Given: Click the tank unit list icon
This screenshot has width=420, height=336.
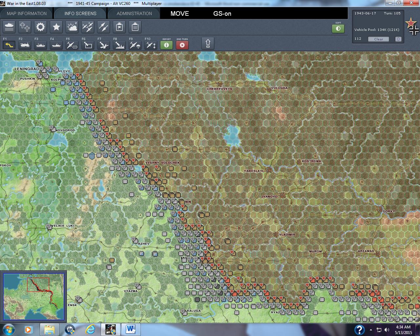Looking at the screenshot, I should [9, 27].
